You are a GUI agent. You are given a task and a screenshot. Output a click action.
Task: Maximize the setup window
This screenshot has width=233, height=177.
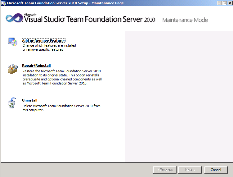point(225,3)
